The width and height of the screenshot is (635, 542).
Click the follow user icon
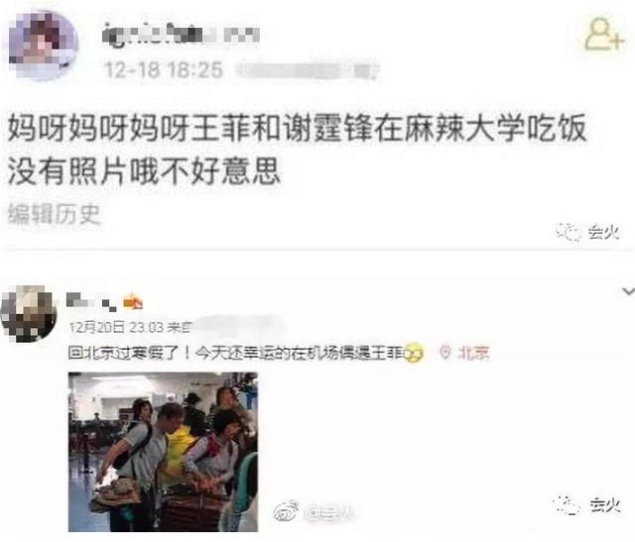tap(604, 36)
